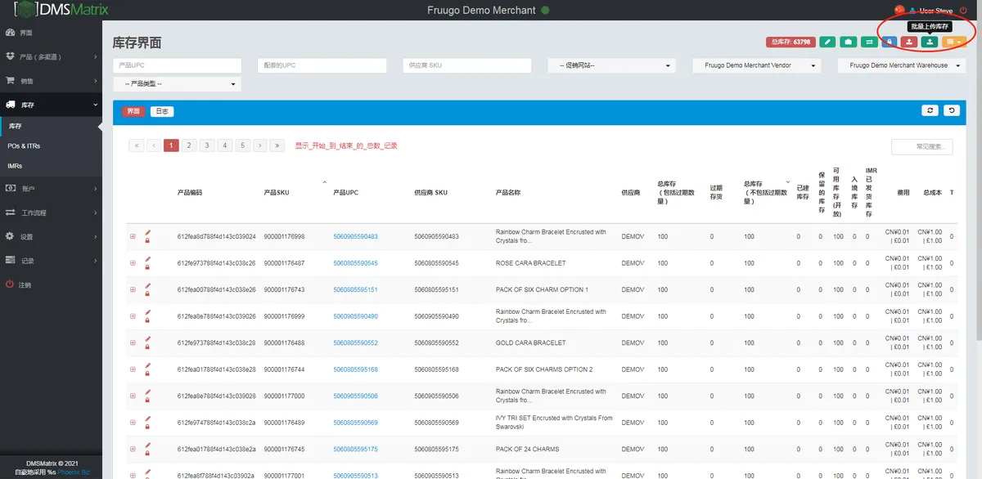Open the 产品类型 dropdown filter

[x=177, y=83]
